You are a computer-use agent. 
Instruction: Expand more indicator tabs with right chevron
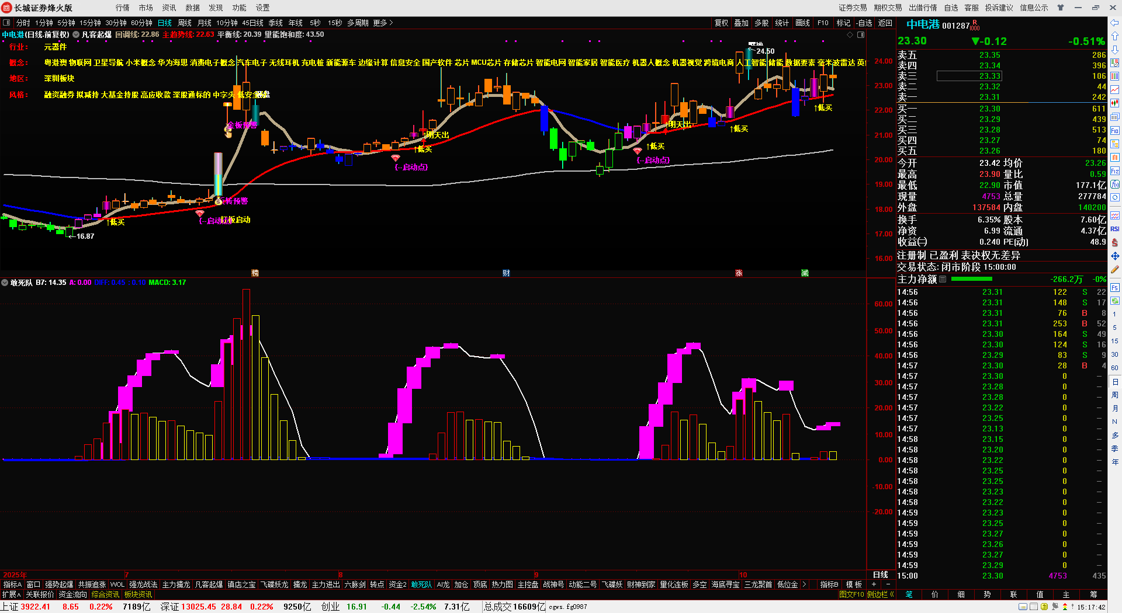(805, 584)
